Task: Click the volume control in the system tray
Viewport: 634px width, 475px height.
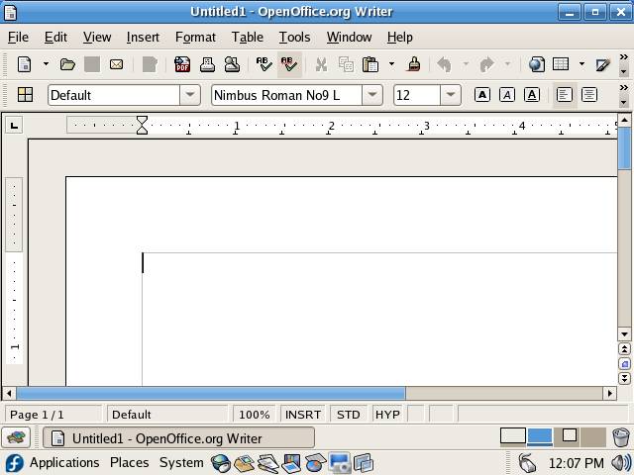Action: tap(621, 463)
